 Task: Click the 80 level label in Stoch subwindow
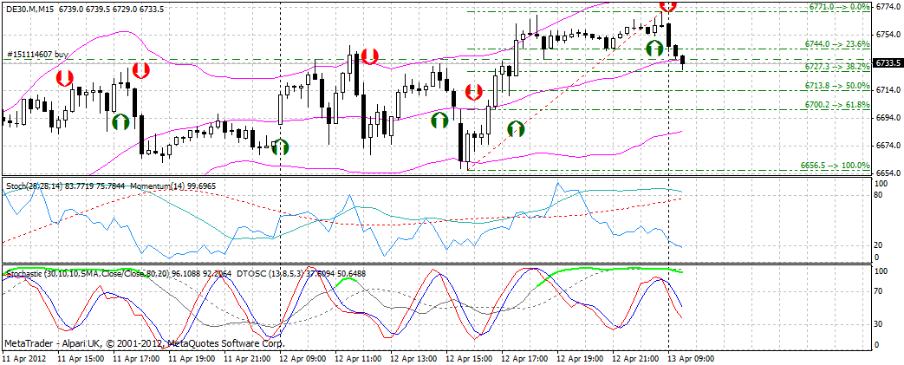point(880,195)
